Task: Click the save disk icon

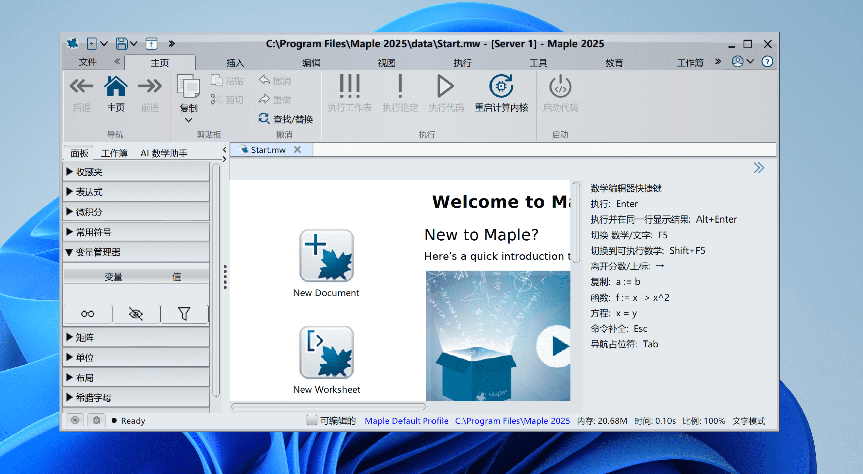Action: click(x=121, y=43)
